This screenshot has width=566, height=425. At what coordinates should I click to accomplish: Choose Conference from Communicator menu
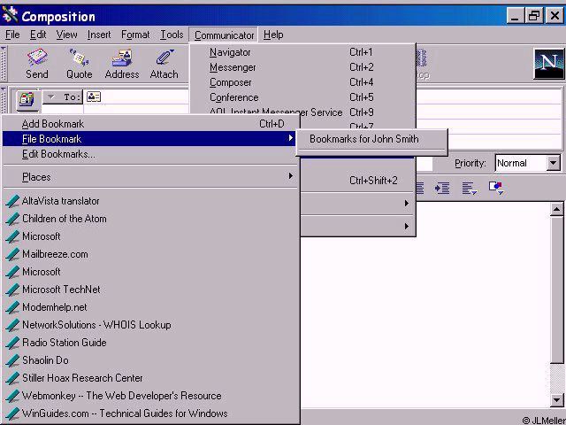302,97
